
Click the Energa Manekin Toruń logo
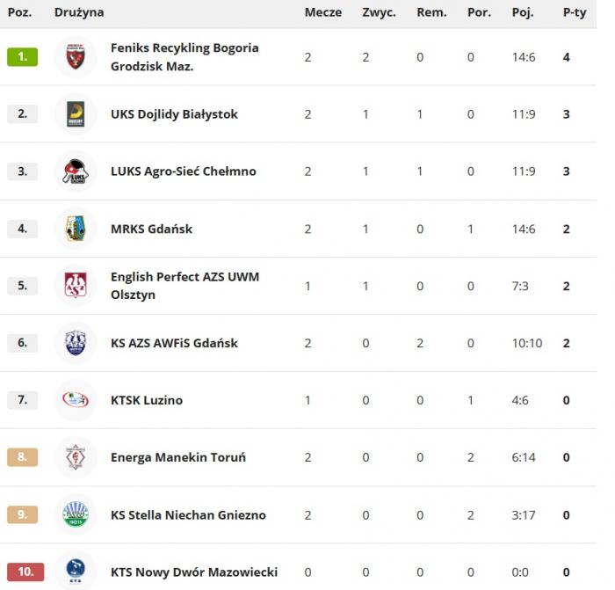point(76,457)
